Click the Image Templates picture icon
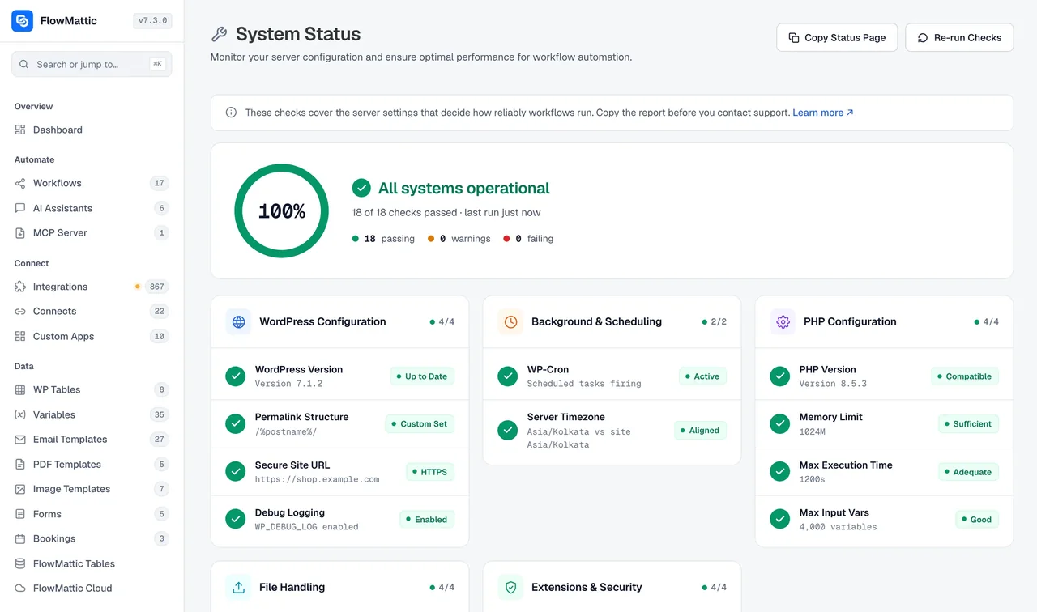This screenshot has width=1037, height=612. pos(20,489)
